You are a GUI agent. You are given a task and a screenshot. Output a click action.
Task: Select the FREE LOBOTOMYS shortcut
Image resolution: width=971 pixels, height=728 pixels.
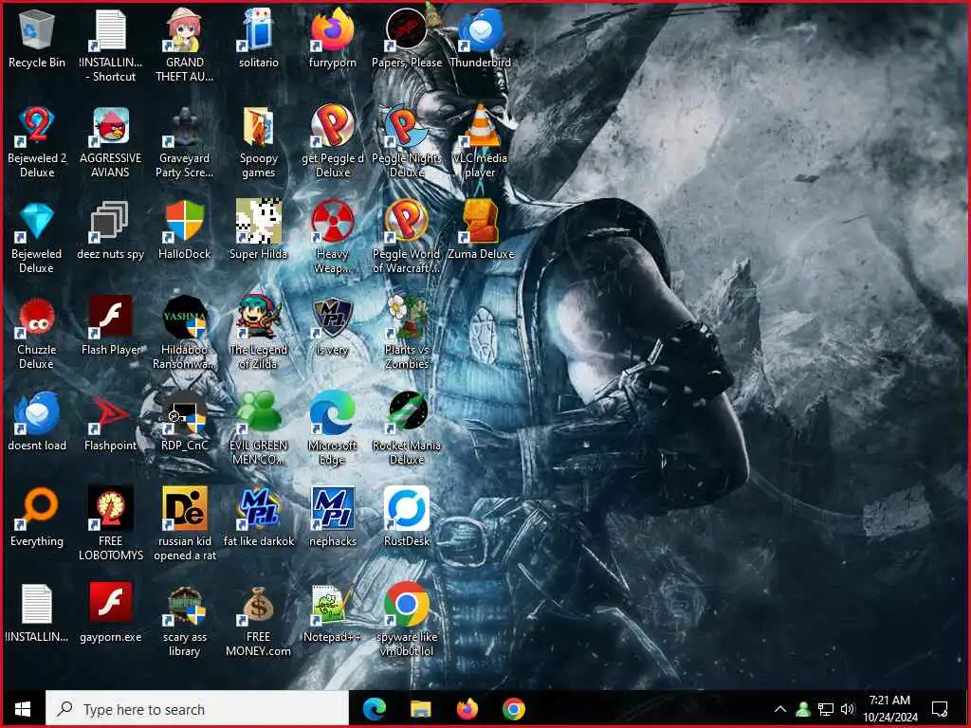[x=110, y=524]
